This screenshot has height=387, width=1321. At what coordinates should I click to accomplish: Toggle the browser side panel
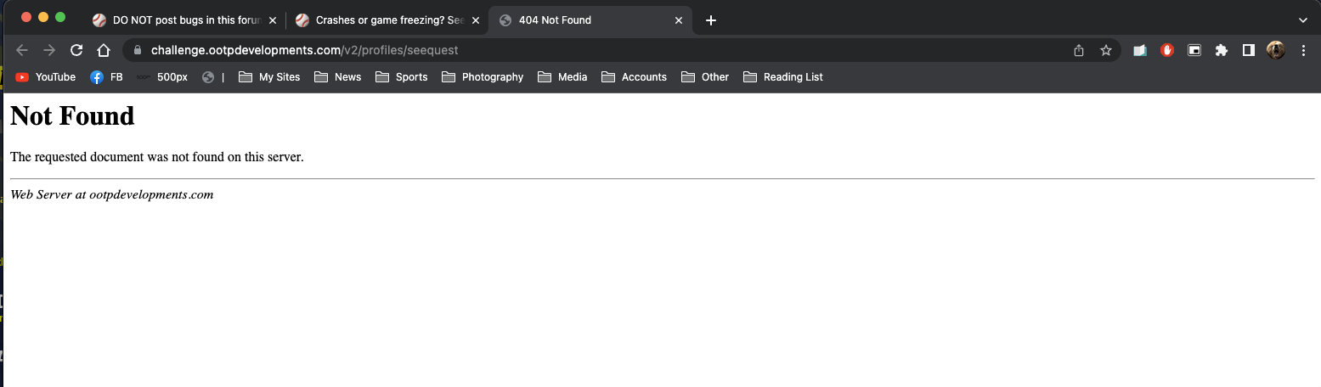tap(1248, 50)
